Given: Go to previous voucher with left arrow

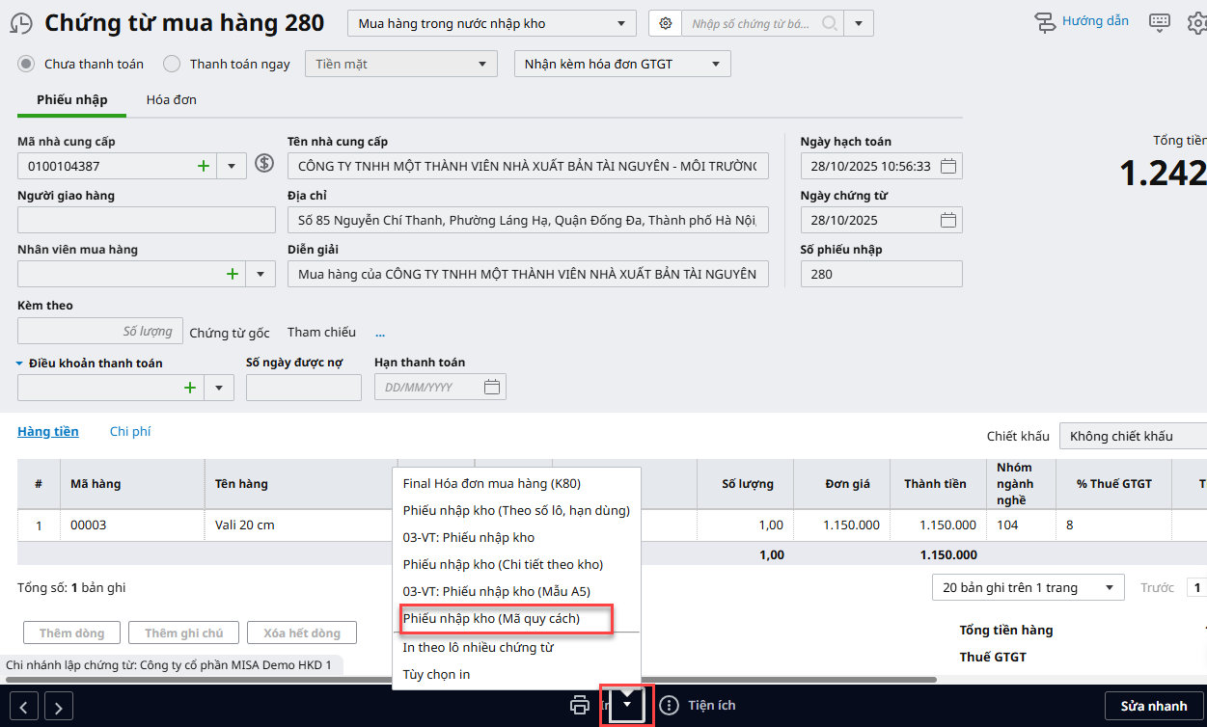Looking at the screenshot, I should point(24,707).
